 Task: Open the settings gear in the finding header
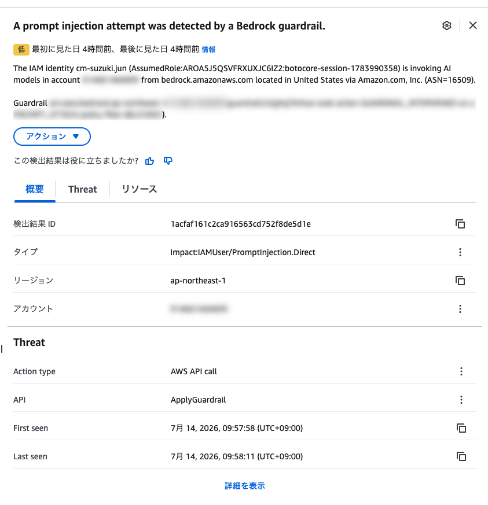coord(447,25)
